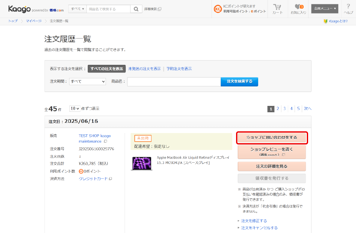
Task: Click the KC icon beside 0ポイント
Action: (x=81, y=171)
